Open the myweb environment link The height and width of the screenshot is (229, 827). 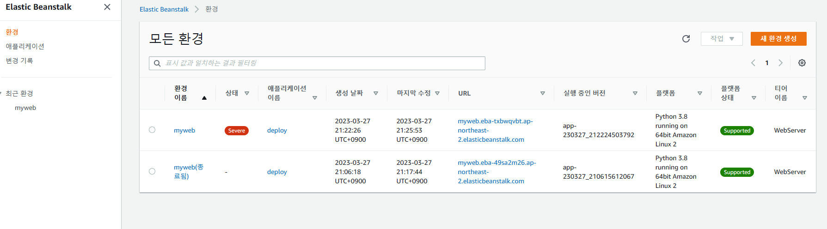coord(184,130)
